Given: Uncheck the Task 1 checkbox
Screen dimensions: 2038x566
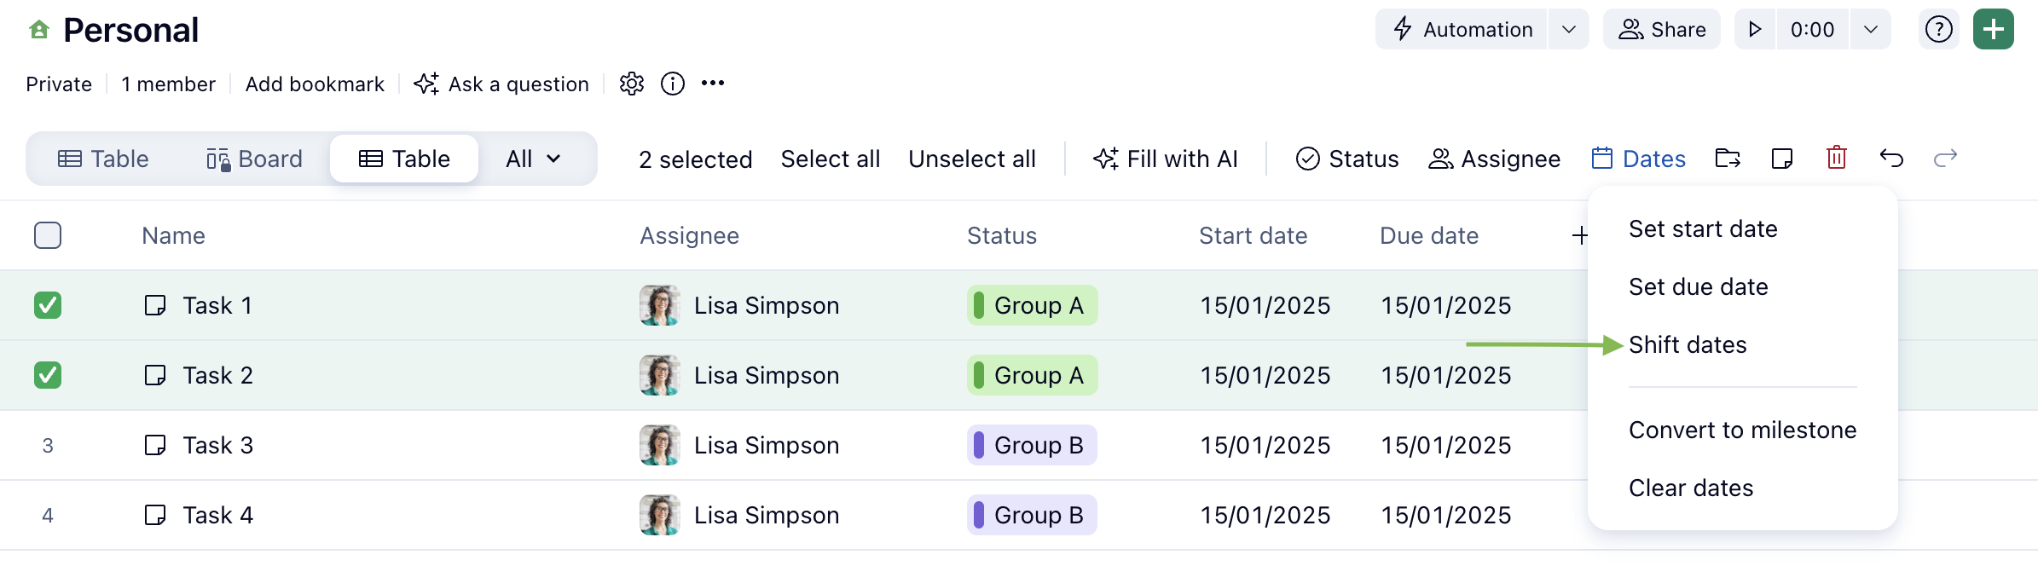Looking at the screenshot, I should (x=48, y=305).
